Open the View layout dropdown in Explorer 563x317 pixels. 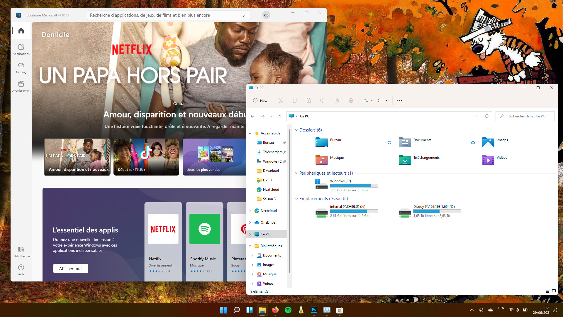point(383,100)
